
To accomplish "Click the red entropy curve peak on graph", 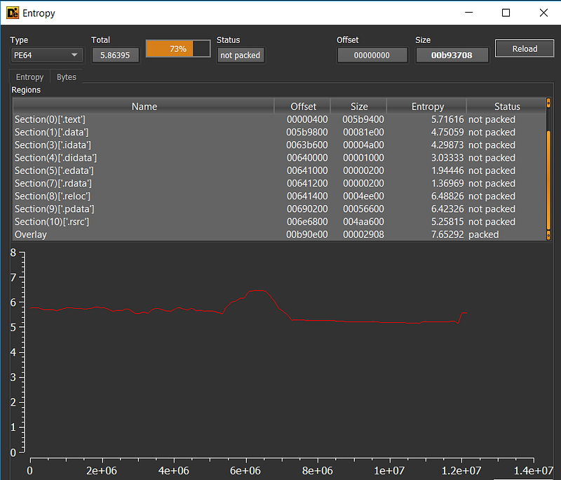I will coord(257,291).
